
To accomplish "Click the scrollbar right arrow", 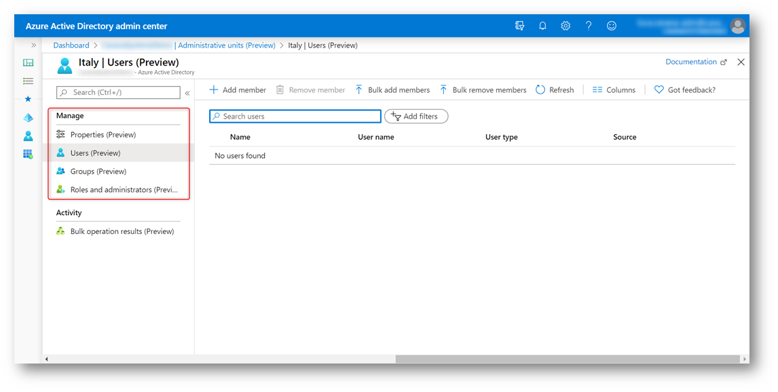I will [744, 359].
